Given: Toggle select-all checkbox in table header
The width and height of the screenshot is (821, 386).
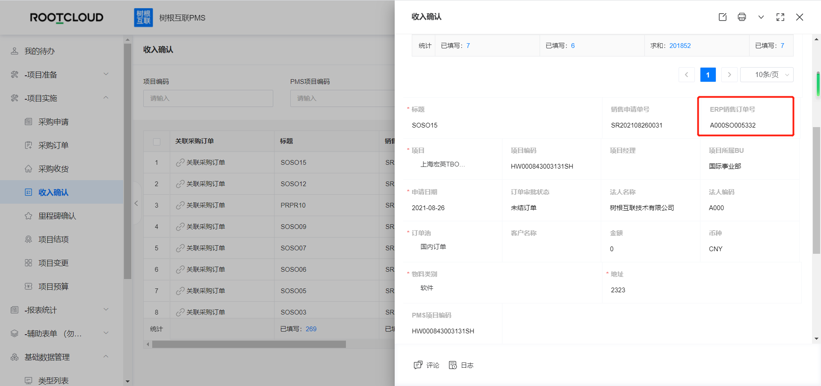Looking at the screenshot, I should (x=157, y=141).
